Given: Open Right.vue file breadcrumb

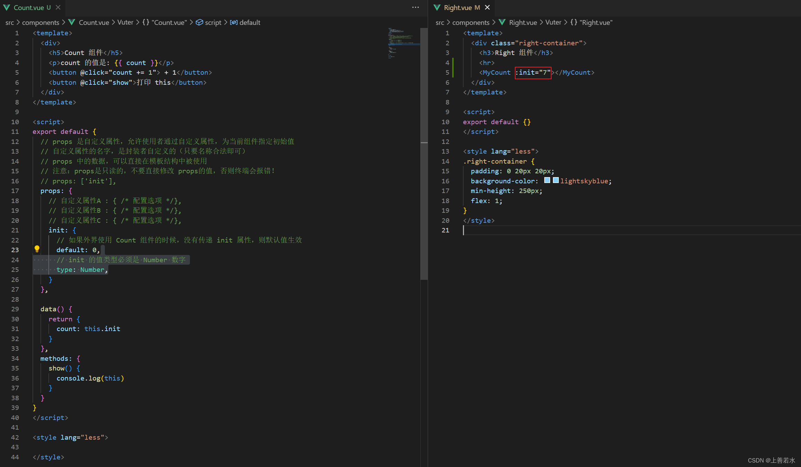Looking at the screenshot, I should [518, 22].
